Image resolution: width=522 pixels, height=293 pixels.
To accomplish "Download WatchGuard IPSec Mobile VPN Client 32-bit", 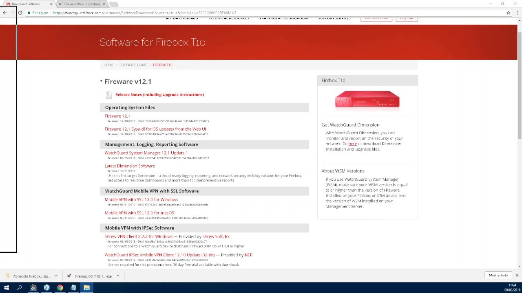I will 159,255.
